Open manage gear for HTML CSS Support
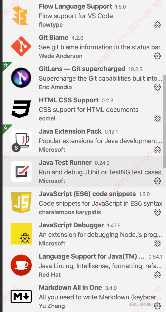Screen dimensions: 166x312 [157, 118]
